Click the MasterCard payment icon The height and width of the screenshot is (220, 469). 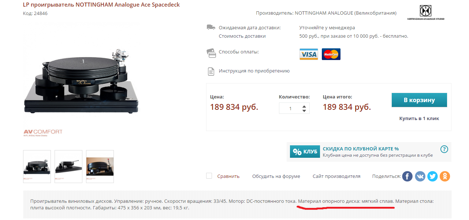pyautogui.click(x=331, y=54)
